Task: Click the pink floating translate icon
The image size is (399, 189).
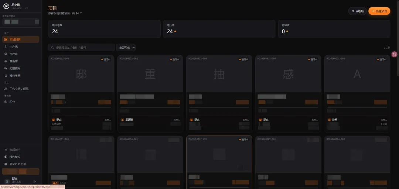Action: 395,54
